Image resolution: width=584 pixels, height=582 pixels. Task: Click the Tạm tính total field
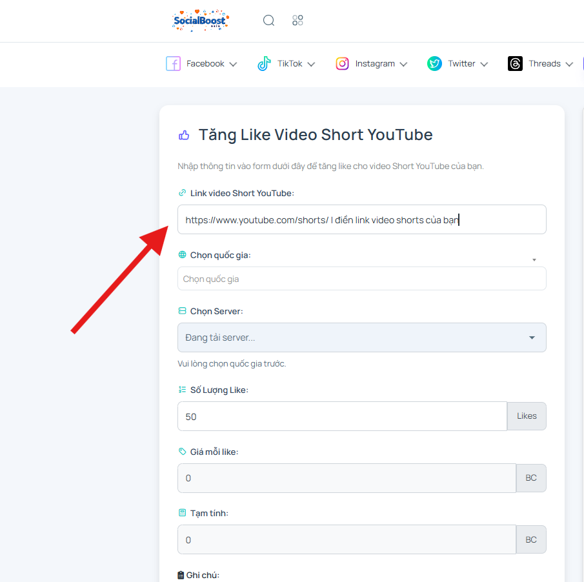tap(347, 539)
